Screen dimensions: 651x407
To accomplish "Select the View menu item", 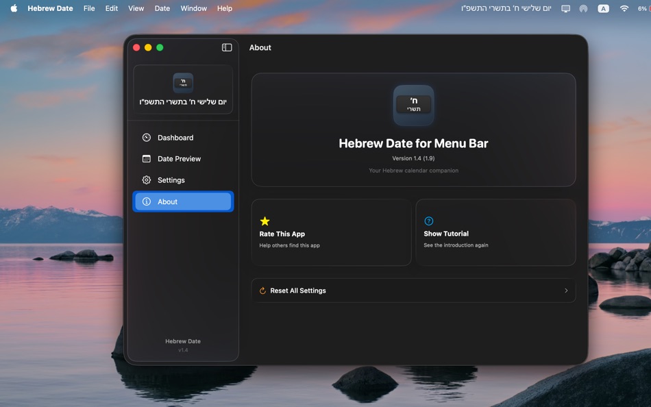I will pos(136,8).
